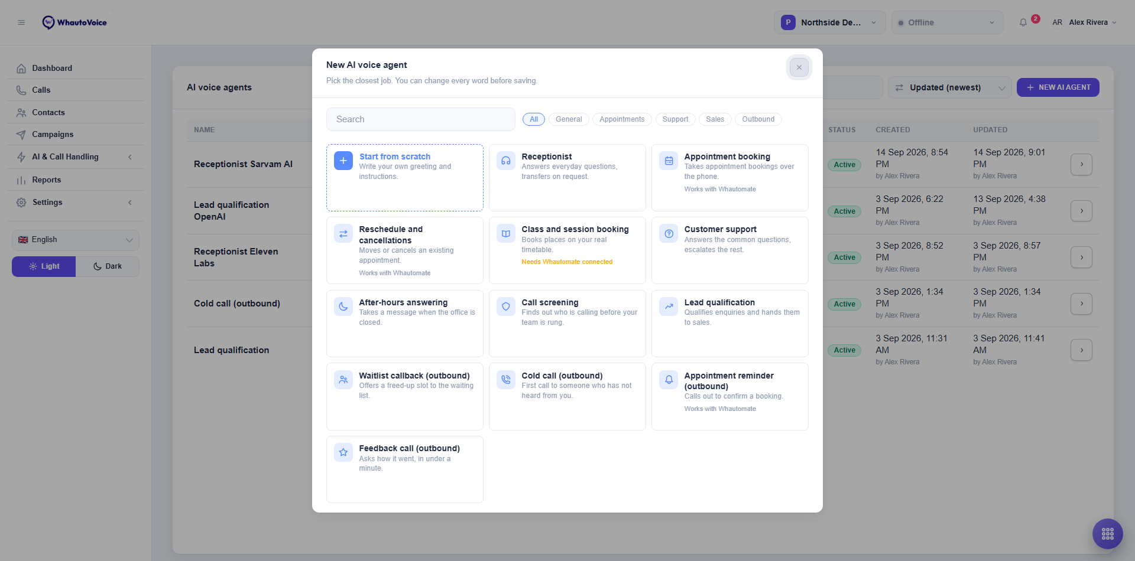Open the Offline status dropdown

tap(947, 22)
